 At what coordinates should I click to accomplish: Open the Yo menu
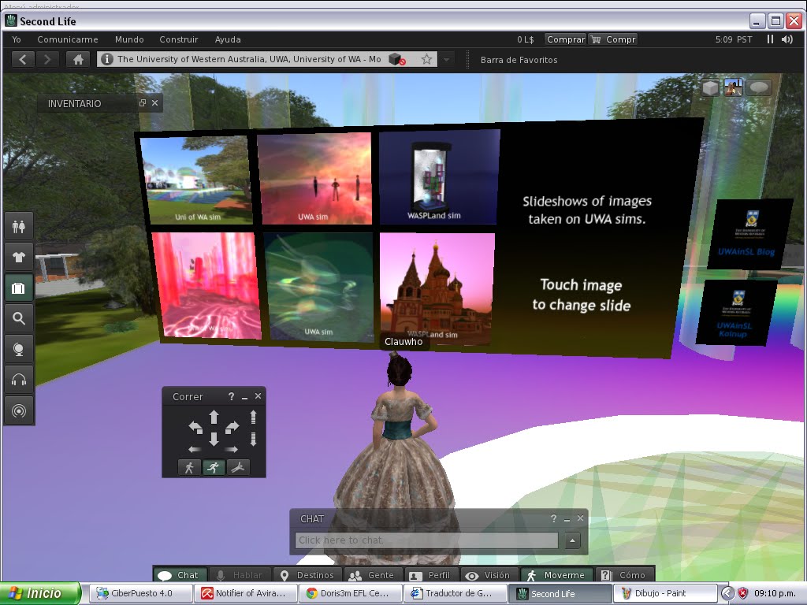click(x=17, y=39)
